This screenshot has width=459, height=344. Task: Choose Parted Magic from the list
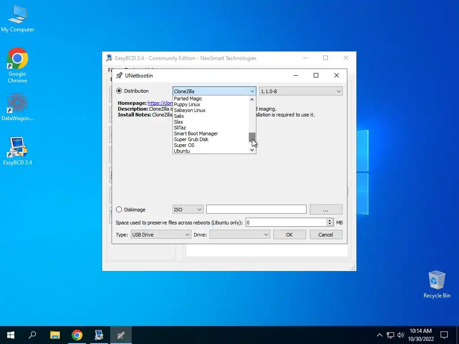tap(211, 99)
